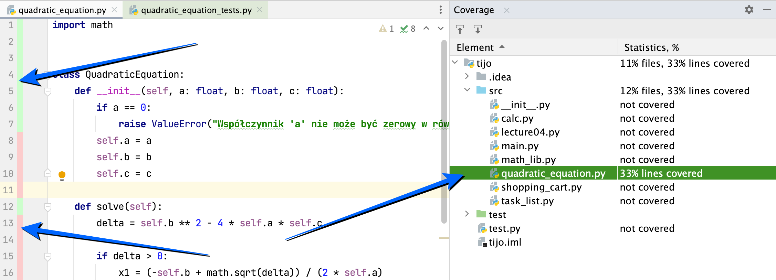This screenshot has height=280, width=776.
Task: Click the warning indicator icon in editor
Action: tap(382, 29)
